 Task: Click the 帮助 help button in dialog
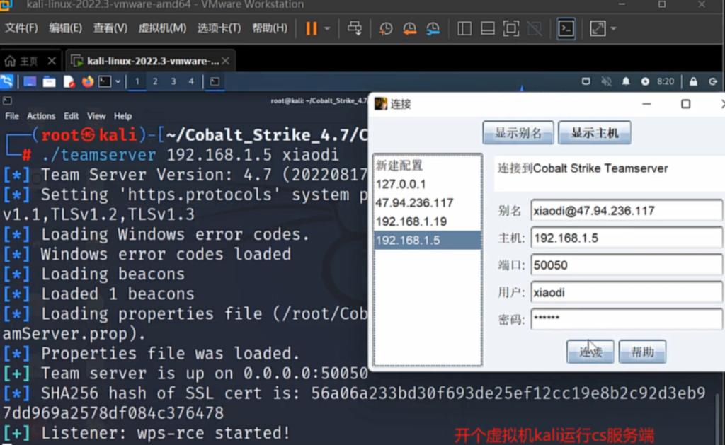pyautogui.click(x=642, y=352)
